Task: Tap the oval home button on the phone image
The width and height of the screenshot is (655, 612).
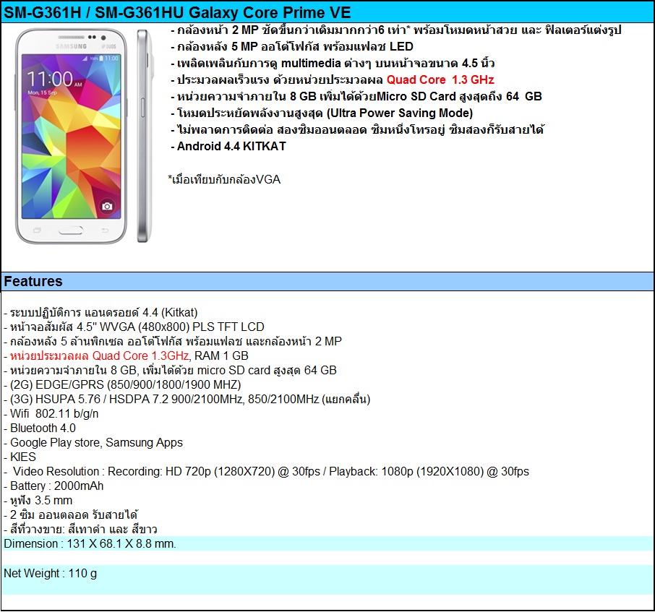Action: tap(71, 230)
